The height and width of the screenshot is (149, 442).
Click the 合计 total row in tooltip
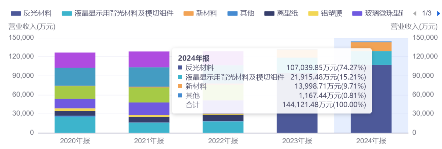272,105
